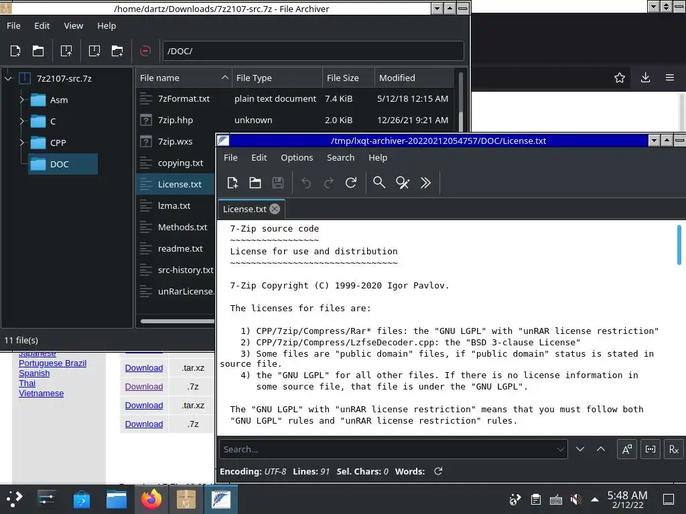The width and height of the screenshot is (686, 514).
Task: Expand the C folder in tree
Action: tap(21, 122)
